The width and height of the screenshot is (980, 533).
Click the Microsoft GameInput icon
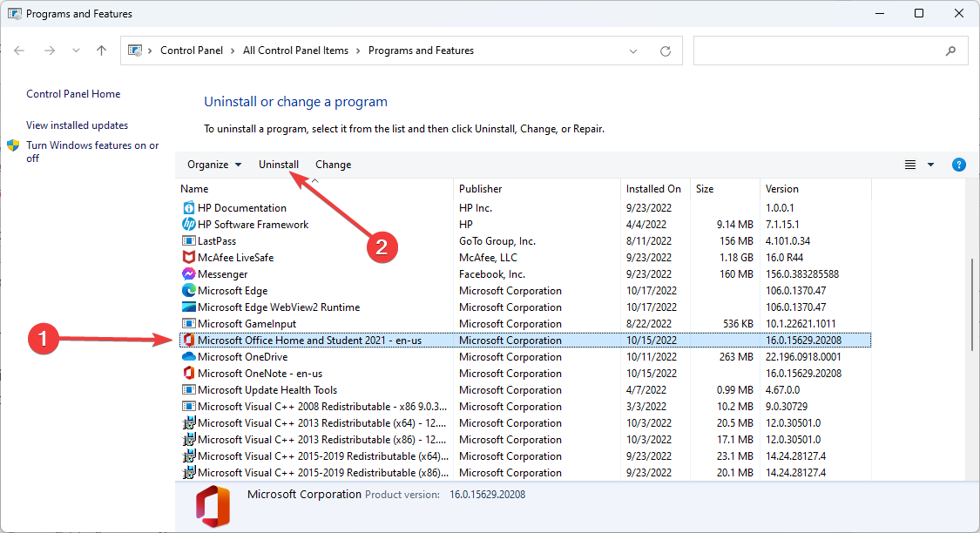(x=188, y=324)
